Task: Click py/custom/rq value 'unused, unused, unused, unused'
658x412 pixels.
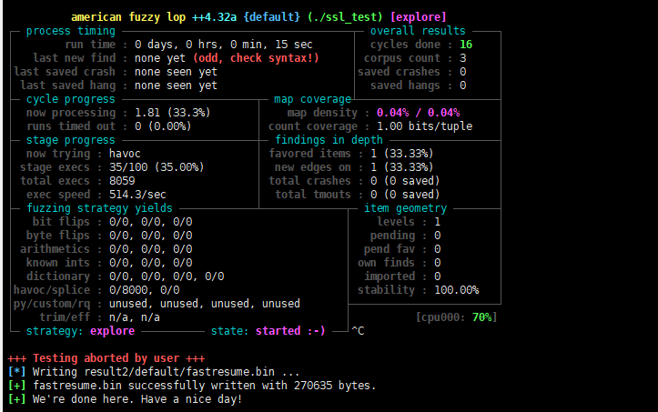Action: pyautogui.click(x=205, y=304)
